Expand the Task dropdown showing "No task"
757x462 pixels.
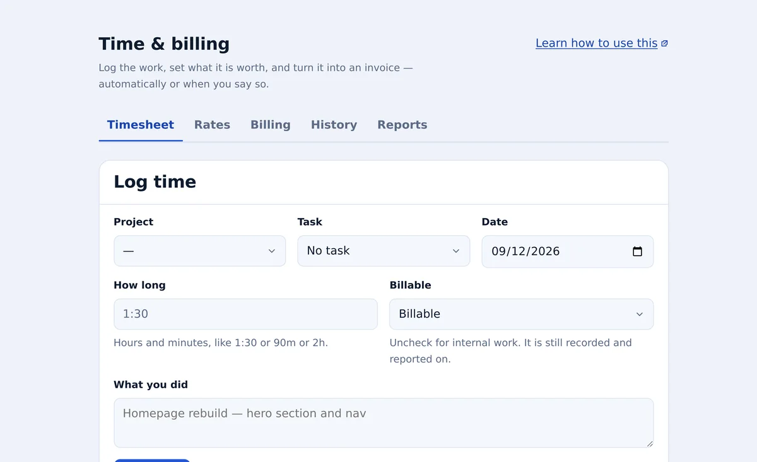384,251
